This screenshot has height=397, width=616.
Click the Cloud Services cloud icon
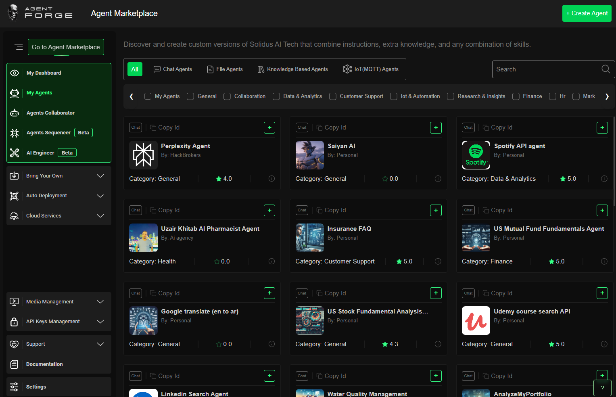tap(14, 216)
